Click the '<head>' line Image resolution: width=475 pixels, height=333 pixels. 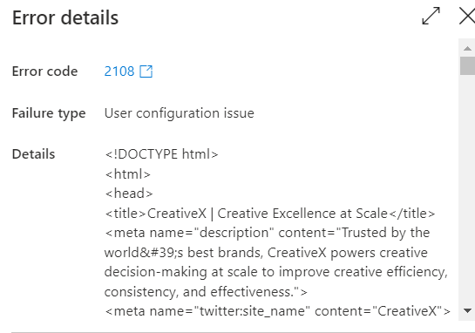(x=129, y=194)
